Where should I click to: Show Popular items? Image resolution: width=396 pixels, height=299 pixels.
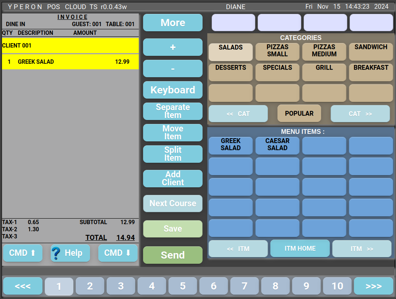299,114
